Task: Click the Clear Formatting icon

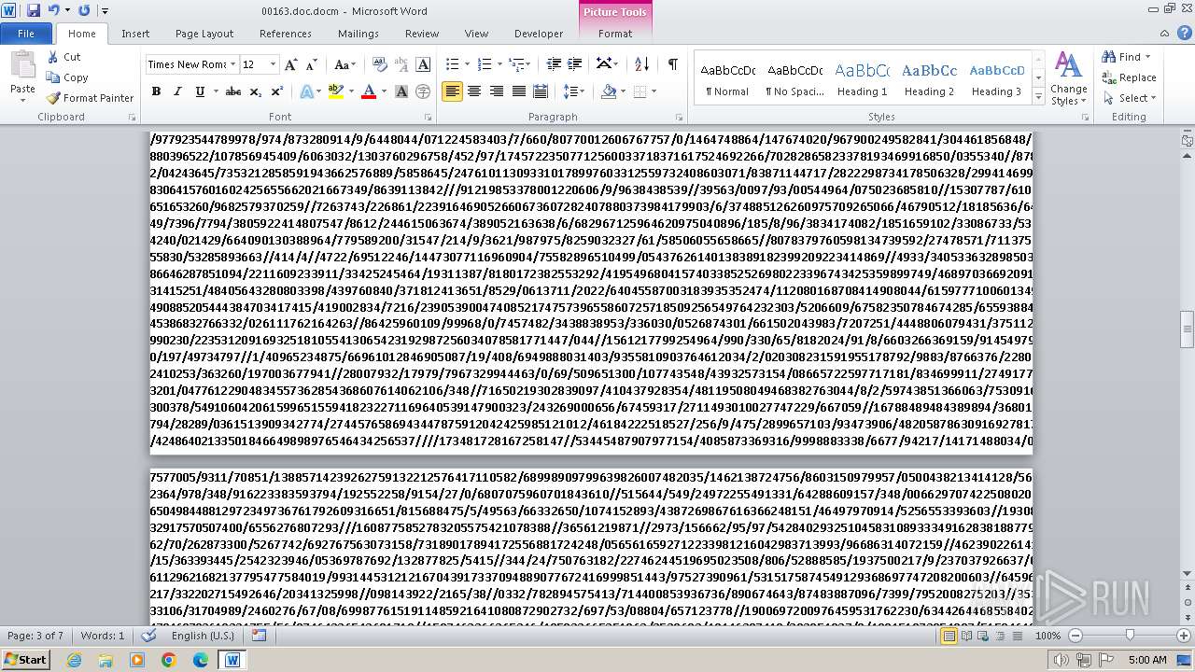Action: pyautogui.click(x=380, y=64)
